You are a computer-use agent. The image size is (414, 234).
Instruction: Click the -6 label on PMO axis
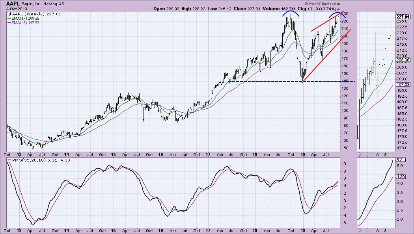tap(344, 223)
